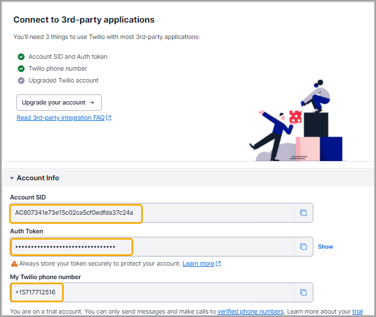Copy the Twilio phone number

(x=303, y=292)
